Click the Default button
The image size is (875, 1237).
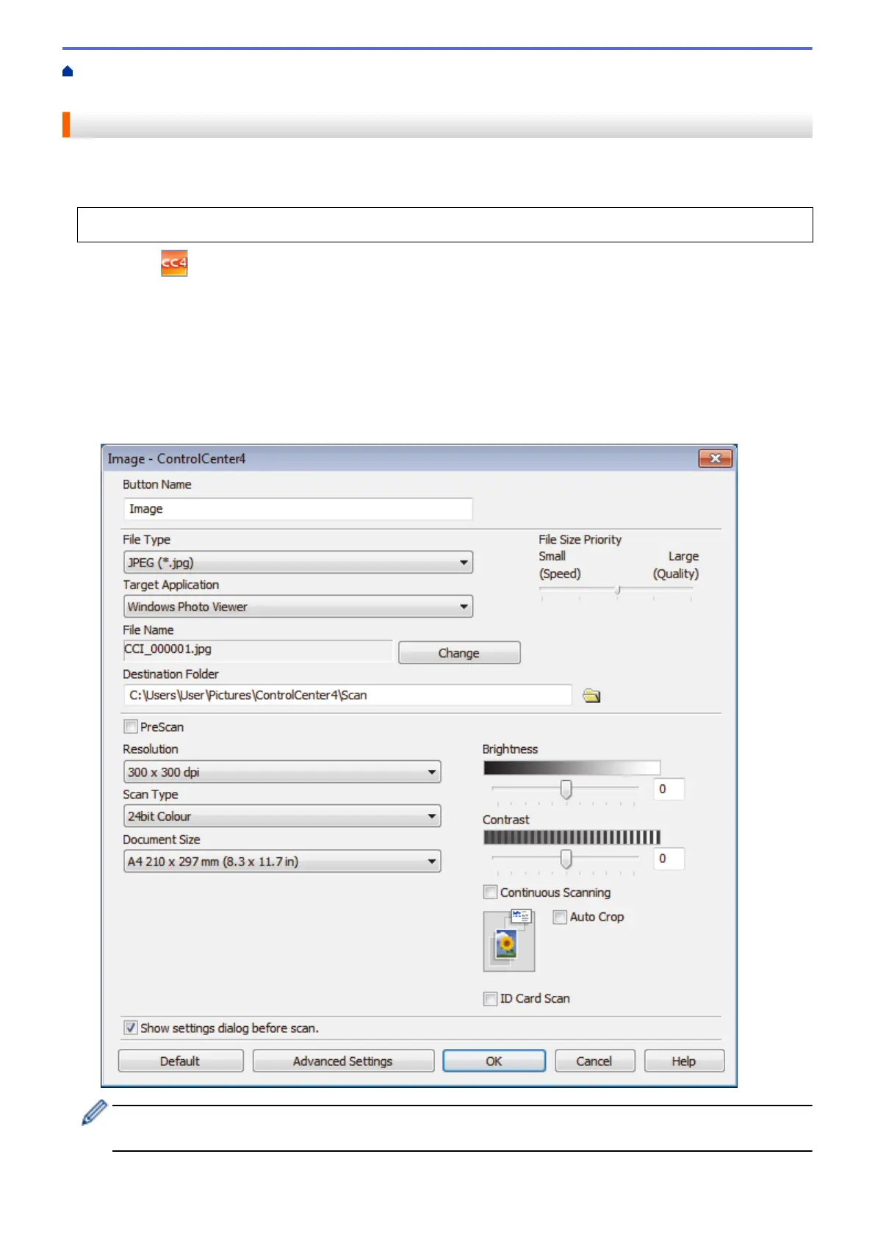(181, 1061)
